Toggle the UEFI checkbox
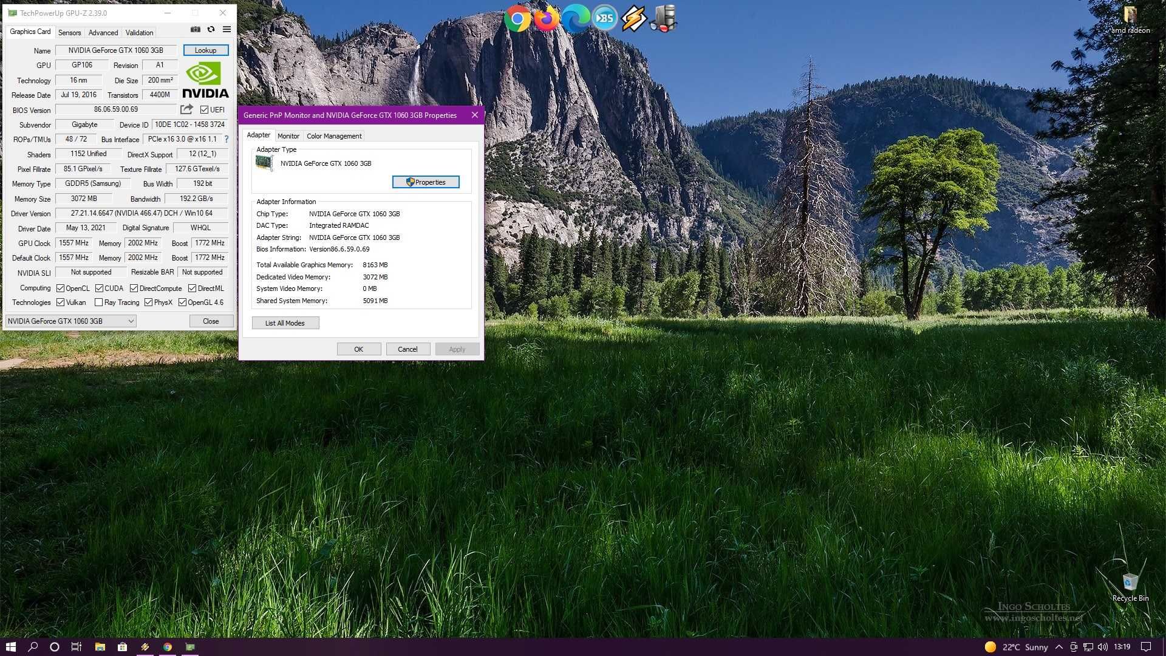This screenshot has height=656, width=1166. [204, 110]
